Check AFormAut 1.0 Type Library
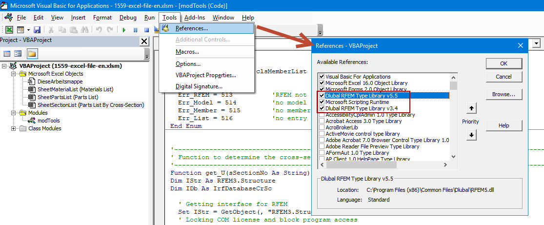This screenshot has height=225, width=544. coord(322,153)
